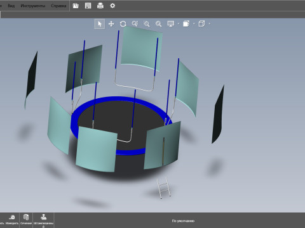Click the monitor display style icon
305x228 pixels.
(171, 24)
